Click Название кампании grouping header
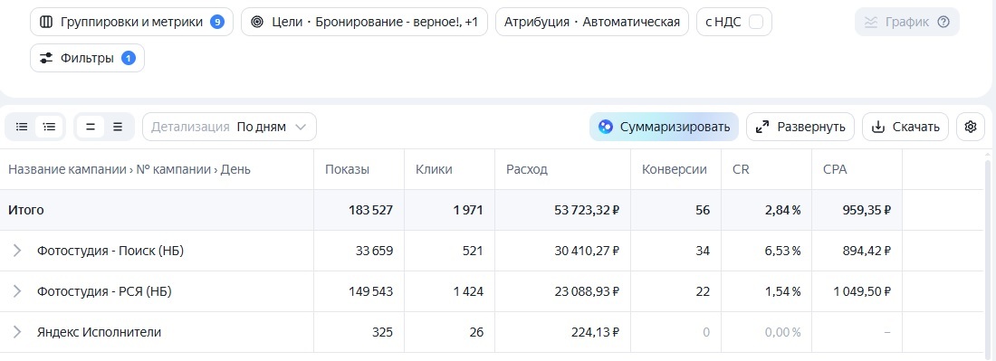Image resolution: width=996 pixels, height=361 pixels. pos(67,169)
